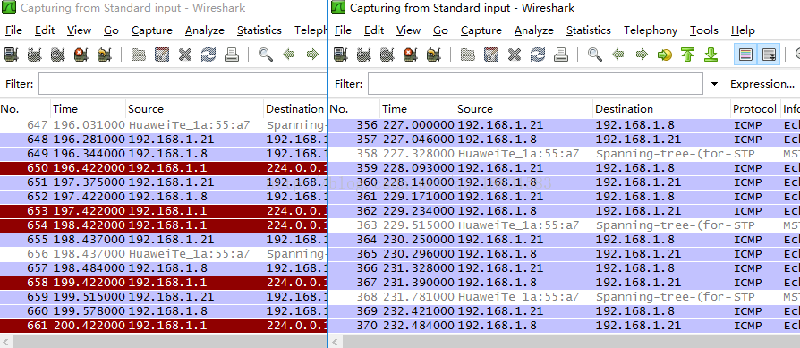Go forward in packet history, right window
800x348 pixels.
[x=642, y=54]
